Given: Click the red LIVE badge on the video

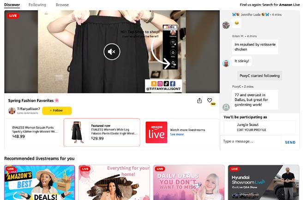Looking at the screenshot, I should tap(13, 16).
